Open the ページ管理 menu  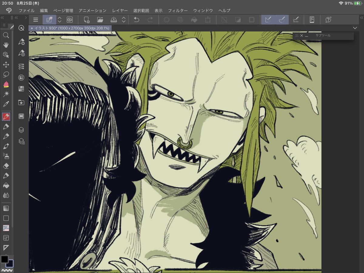pyautogui.click(x=63, y=10)
